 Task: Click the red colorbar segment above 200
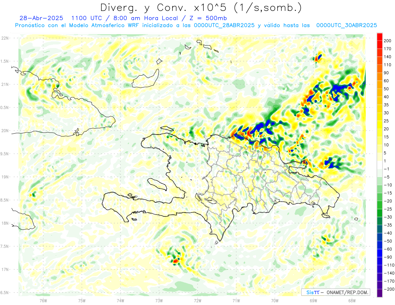[x=380, y=37]
